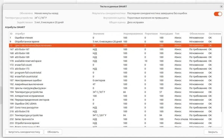
Task: Select attribute-168 row
Action: pos(115,53)
